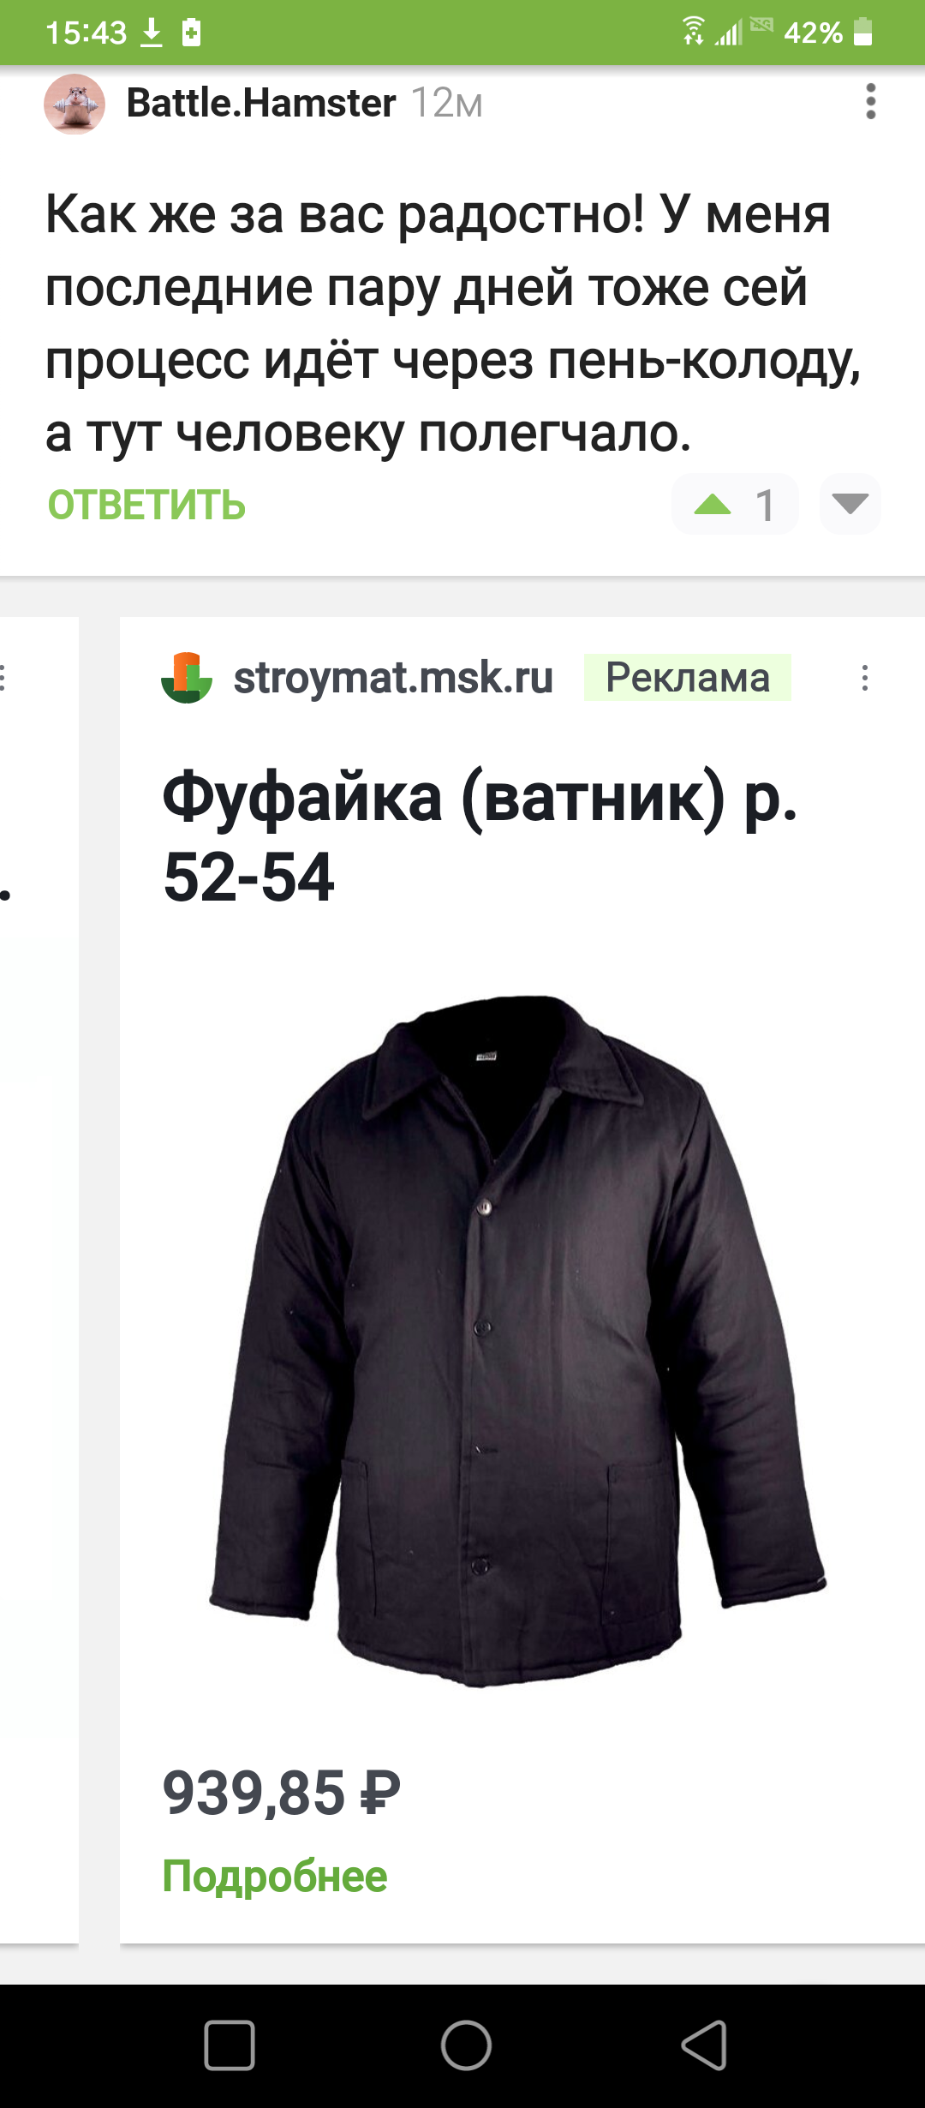Viewport: 925px width, 2108px height.
Task: Tap the Реклама advertisement label
Action: click(x=687, y=678)
